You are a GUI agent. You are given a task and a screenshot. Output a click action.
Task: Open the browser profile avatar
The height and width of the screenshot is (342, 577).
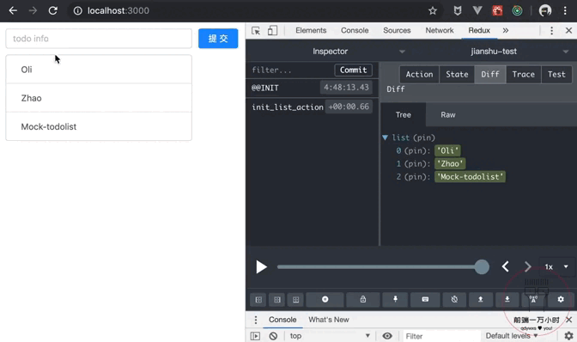point(545,10)
